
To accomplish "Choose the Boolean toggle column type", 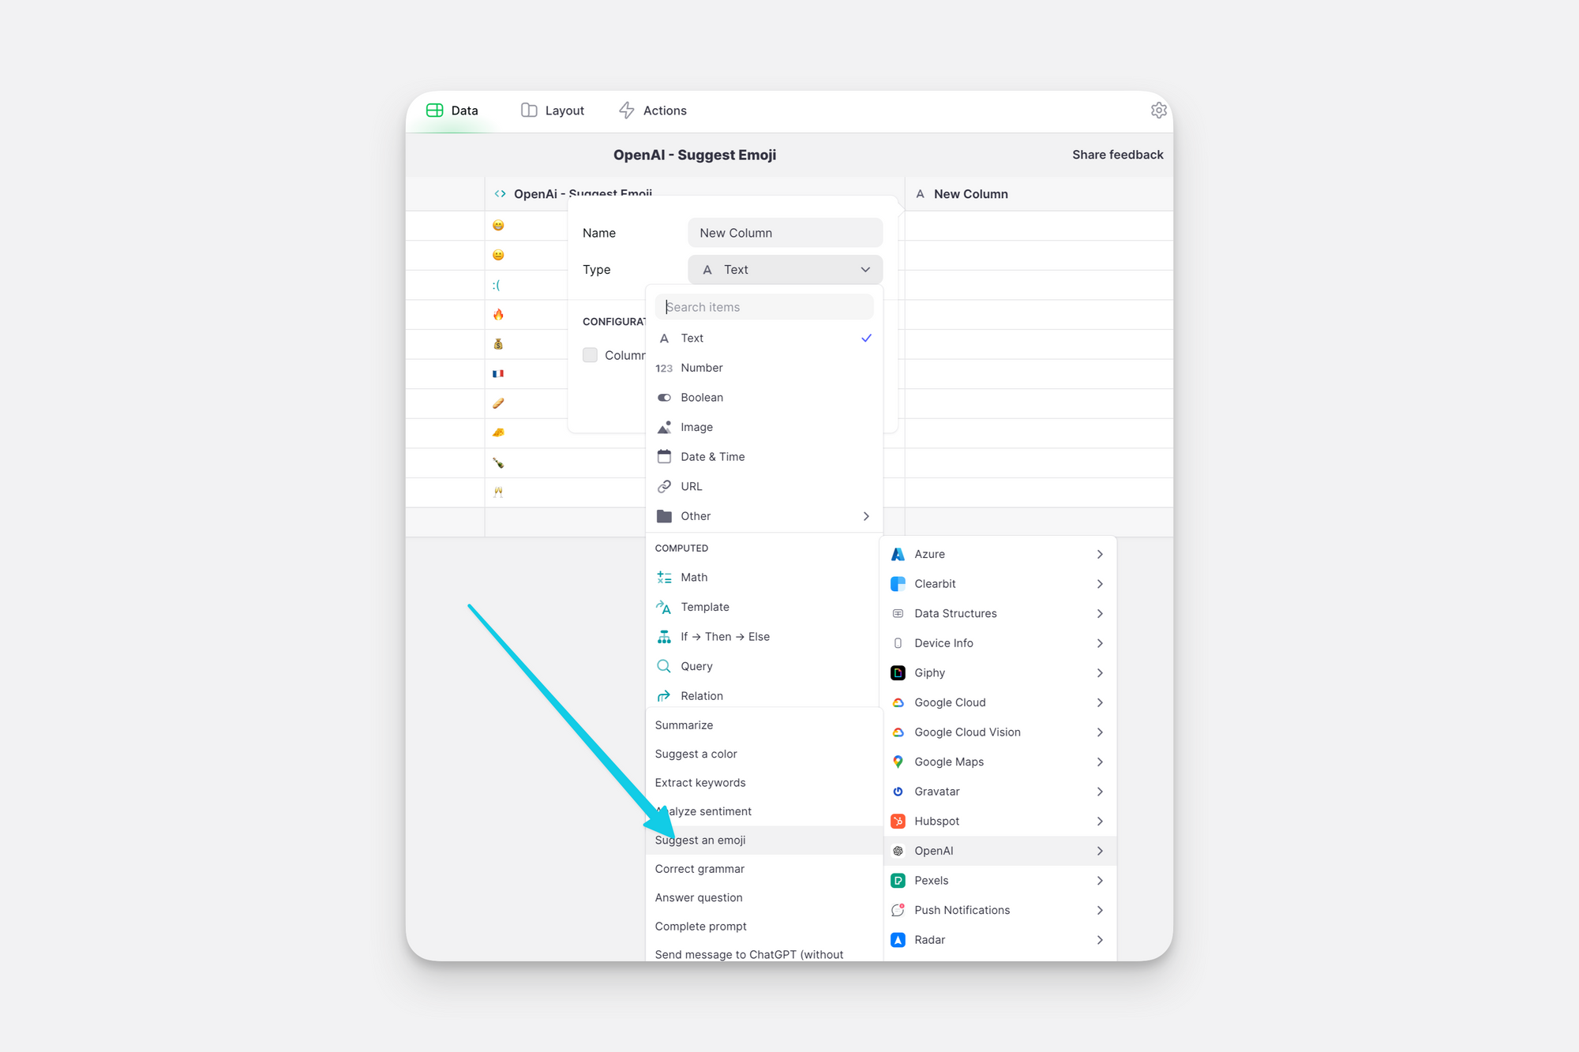I will (701, 397).
